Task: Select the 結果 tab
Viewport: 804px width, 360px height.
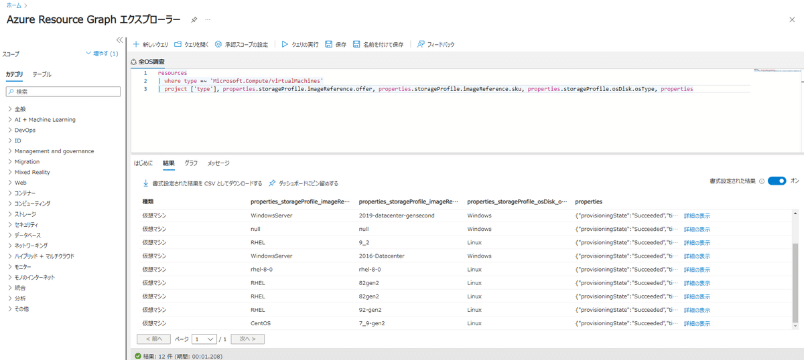Action: coord(168,163)
